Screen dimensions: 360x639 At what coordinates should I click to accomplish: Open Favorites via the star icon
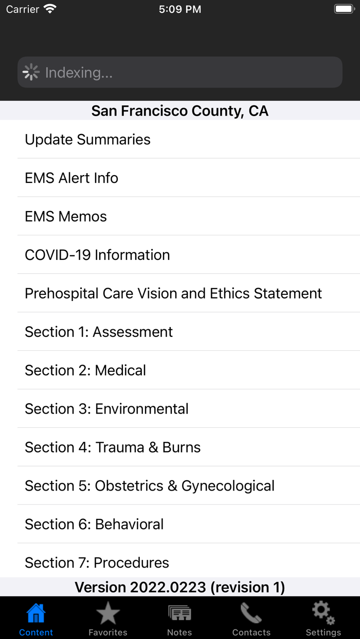(x=107, y=611)
